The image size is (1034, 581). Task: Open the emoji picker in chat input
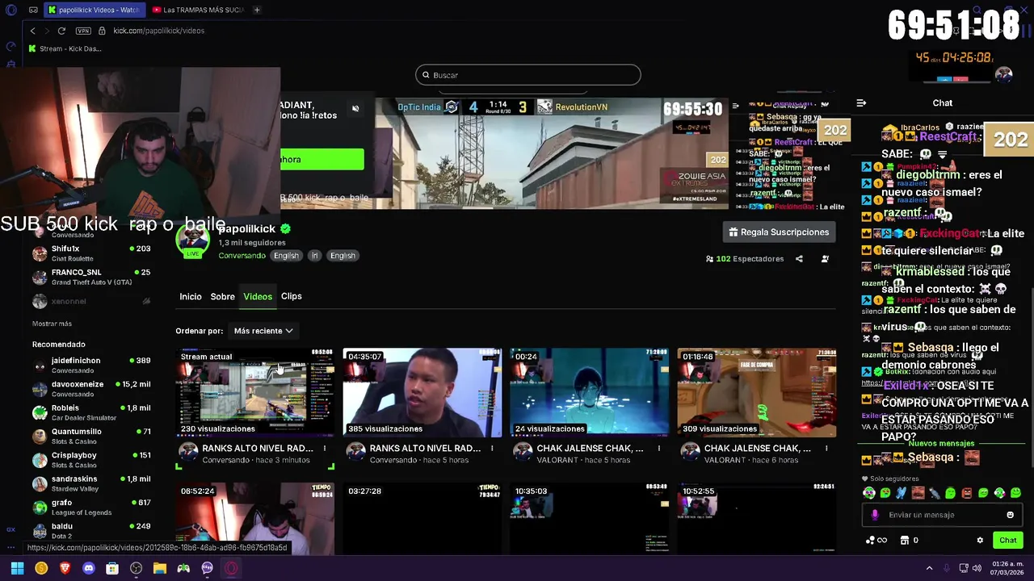[x=1010, y=515]
